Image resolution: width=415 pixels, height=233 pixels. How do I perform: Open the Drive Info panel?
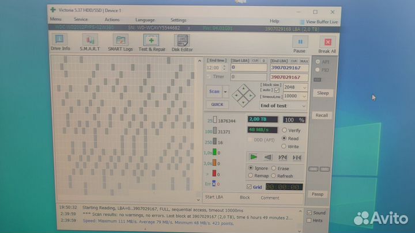(x=60, y=42)
